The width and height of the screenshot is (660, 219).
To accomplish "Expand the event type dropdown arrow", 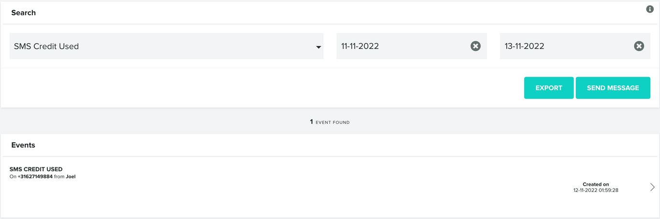I will [x=318, y=47].
